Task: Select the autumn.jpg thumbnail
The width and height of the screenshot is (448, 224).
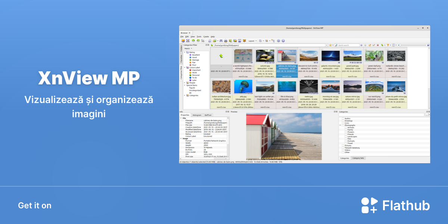Action: coord(265,56)
